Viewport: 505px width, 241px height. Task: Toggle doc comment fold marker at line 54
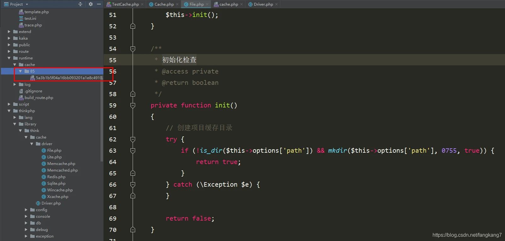pos(133,49)
